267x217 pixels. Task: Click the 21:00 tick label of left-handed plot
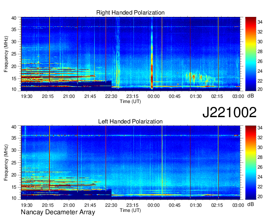coord(69,205)
